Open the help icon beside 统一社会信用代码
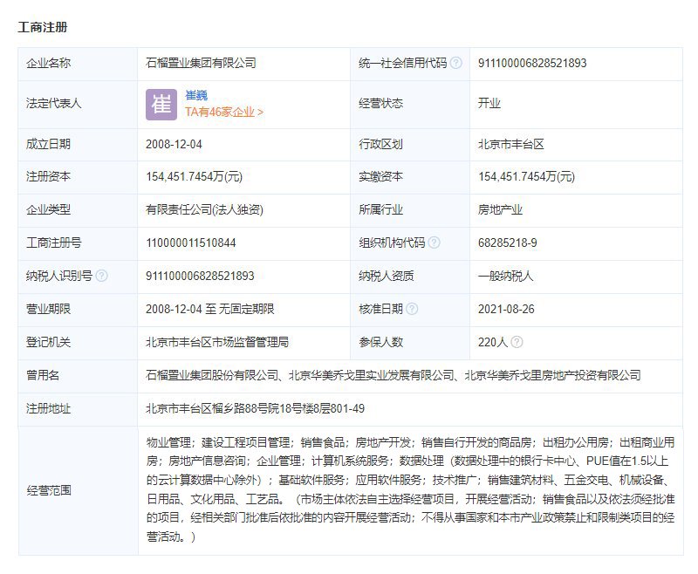 [x=455, y=63]
